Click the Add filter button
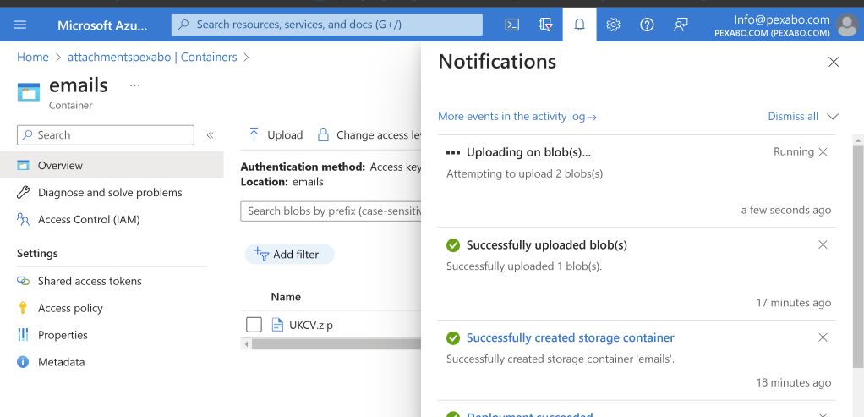The width and height of the screenshot is (864, 417). [289, 255]
